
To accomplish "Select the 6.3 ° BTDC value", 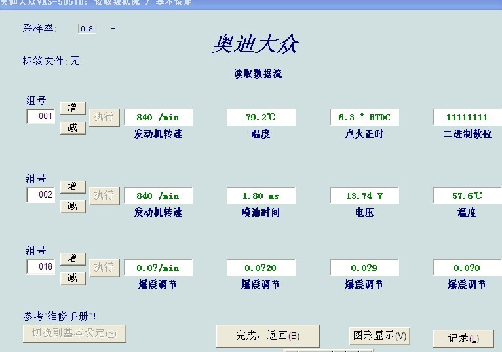I will [364, 117].
